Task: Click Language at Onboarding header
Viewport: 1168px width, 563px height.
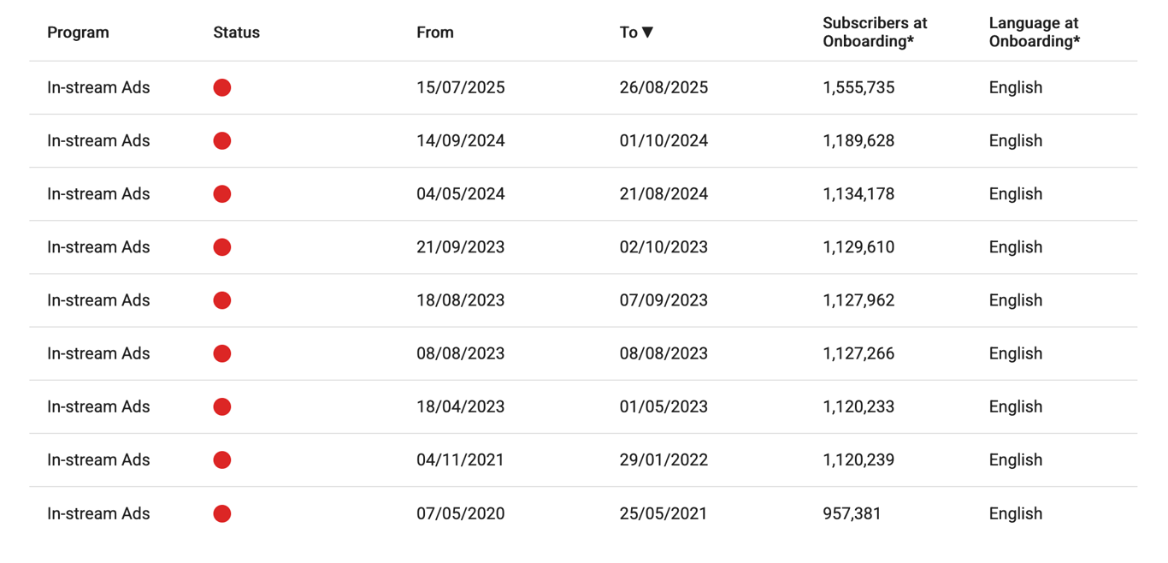Action: (x=1034, y=33)
